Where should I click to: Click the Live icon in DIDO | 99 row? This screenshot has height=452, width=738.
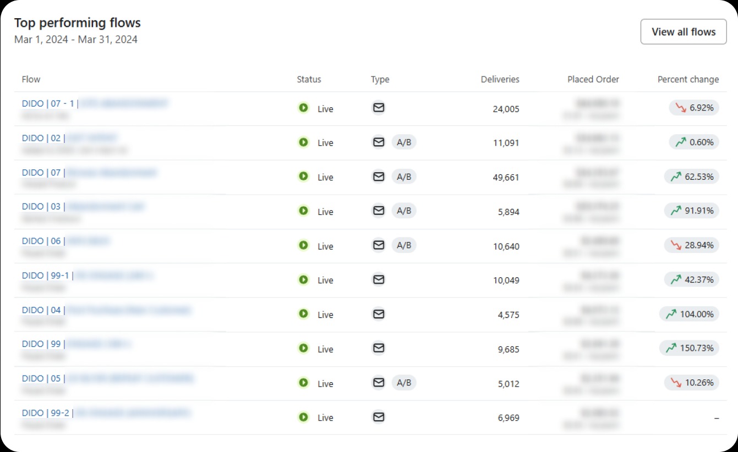coord(303,348)
